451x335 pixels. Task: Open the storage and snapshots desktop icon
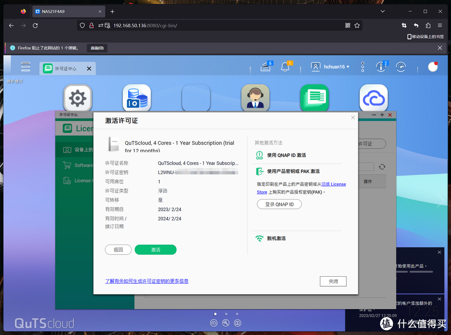coord(137,98)
